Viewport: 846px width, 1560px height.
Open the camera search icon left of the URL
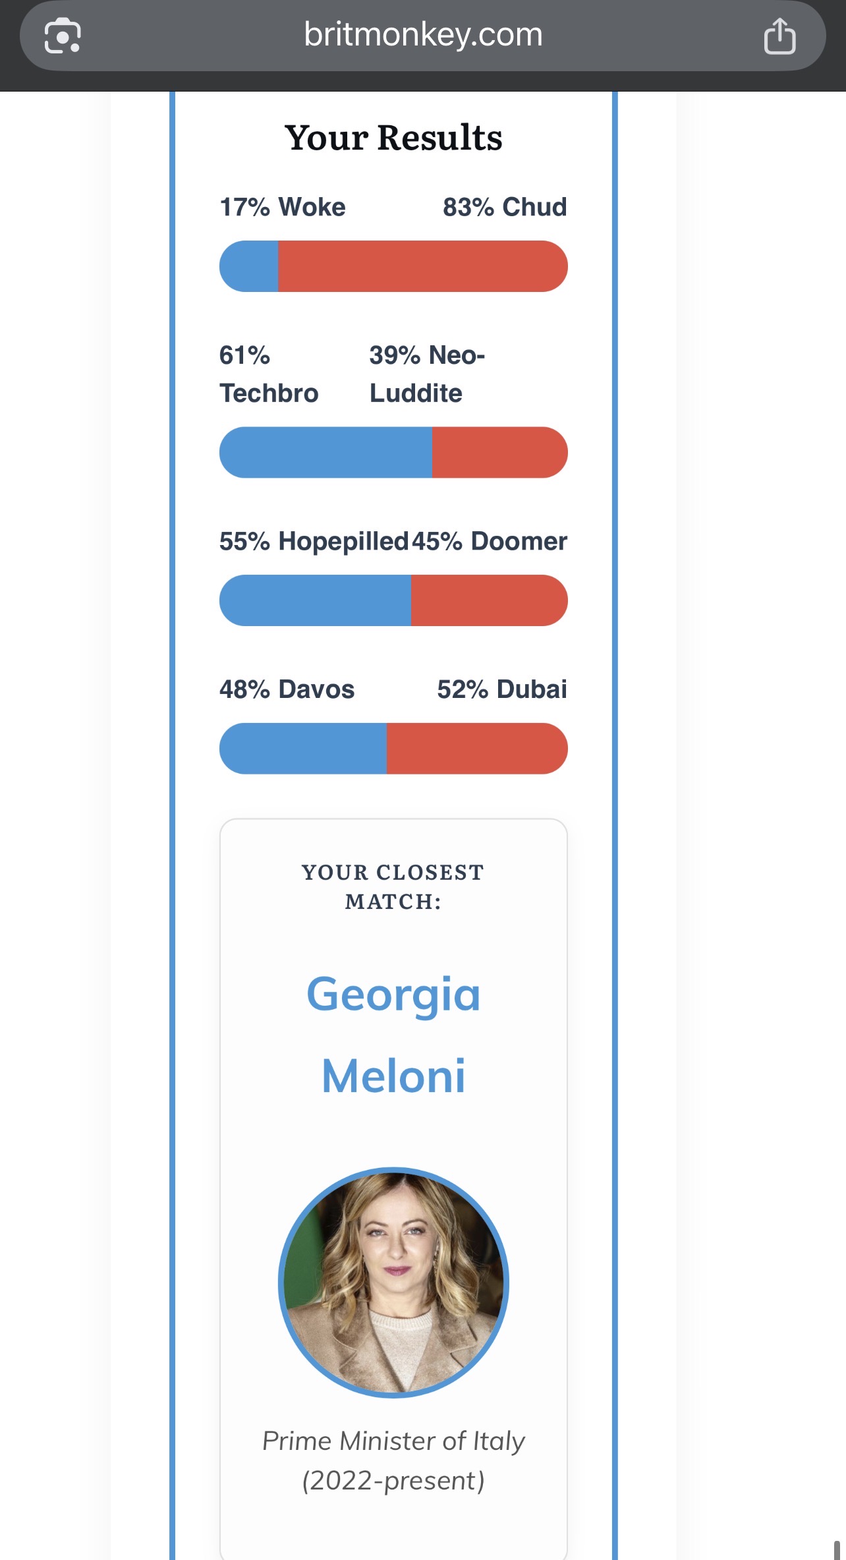pyautogui.click(x=63, y=36)
